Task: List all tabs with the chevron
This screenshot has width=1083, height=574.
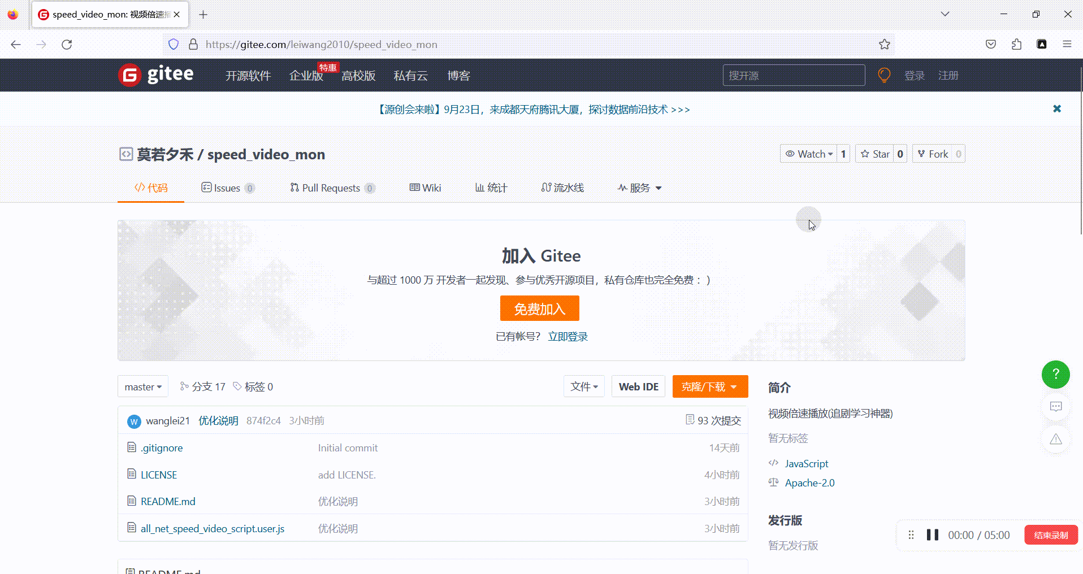Action: click(945, 14)
